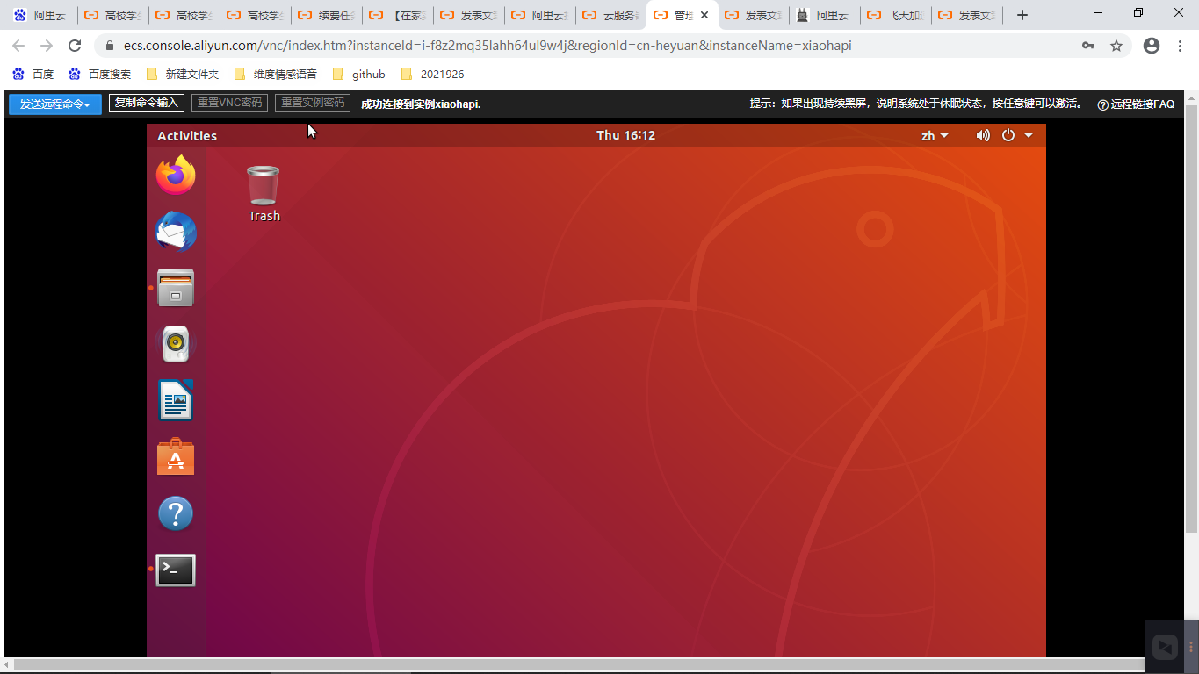
Task: Click the horizontal scrollbar at page bottom
Action: 580,665
